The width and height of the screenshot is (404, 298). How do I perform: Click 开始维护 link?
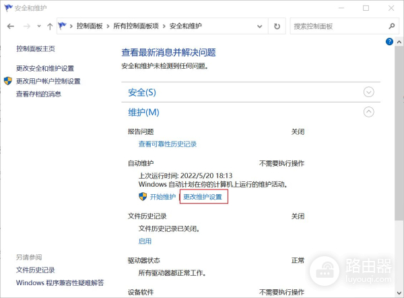click(163, 197)
